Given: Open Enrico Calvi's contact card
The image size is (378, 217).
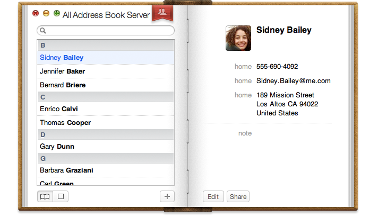Looking at the screenshot, I should (60, 109).
